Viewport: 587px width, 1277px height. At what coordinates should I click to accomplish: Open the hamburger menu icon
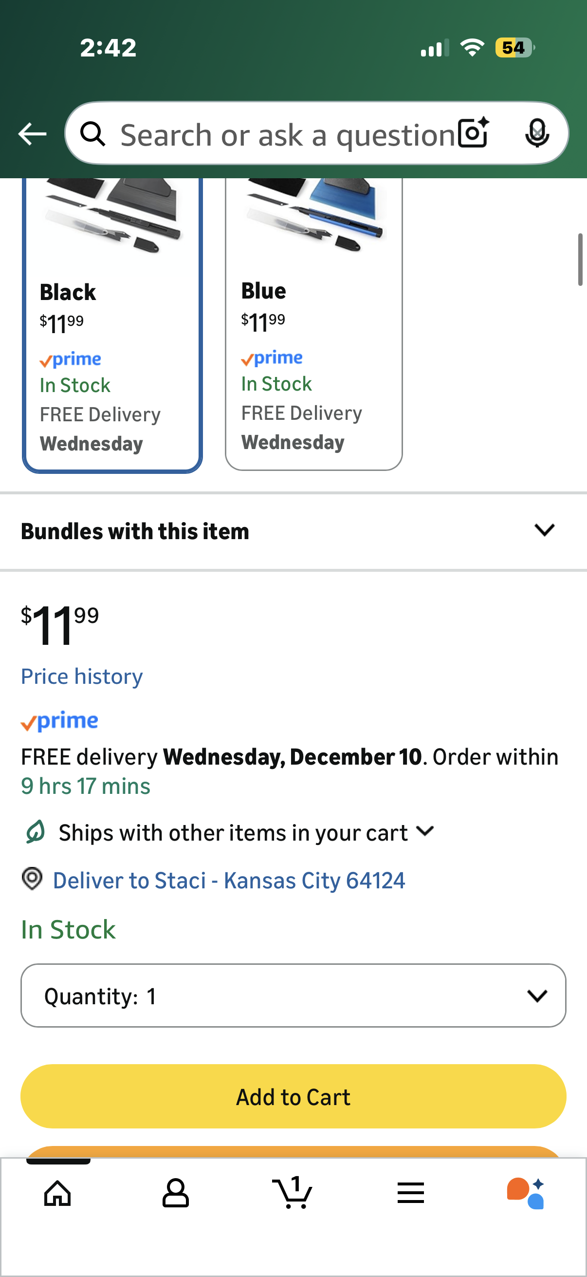click(410, 1193)
